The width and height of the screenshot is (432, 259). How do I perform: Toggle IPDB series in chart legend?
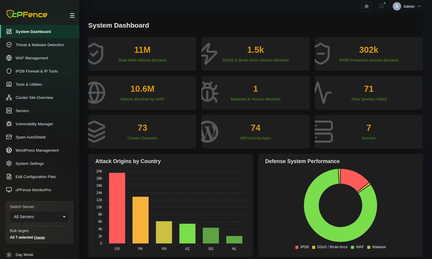tap(302, 247)
